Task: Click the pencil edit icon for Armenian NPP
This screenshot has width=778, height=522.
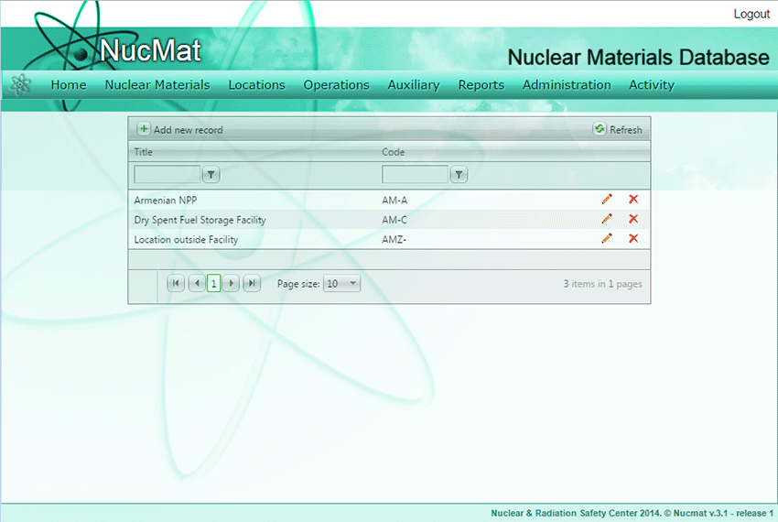Action: coord(606,200)
